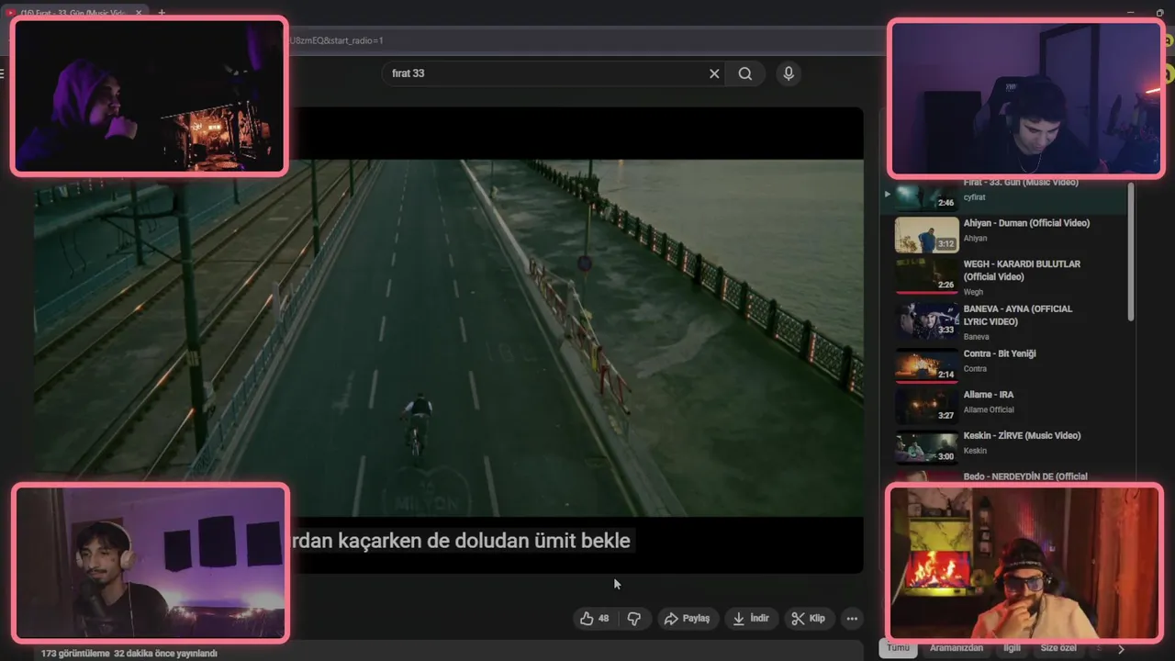Click the playlist panel scrollbar
Screen dimensions: 1175x661
[1131, 251]
